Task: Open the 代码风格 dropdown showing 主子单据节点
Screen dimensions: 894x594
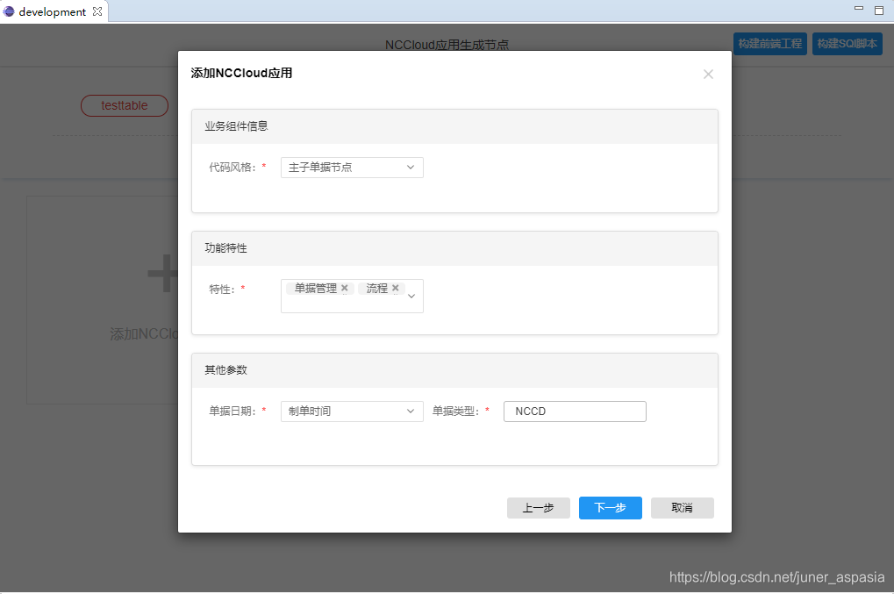Action: point(352,168)
